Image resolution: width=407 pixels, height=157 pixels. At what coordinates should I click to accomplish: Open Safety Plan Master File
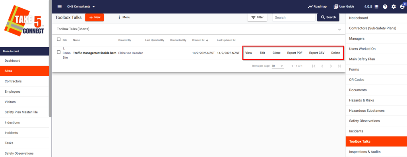[x=24, y=112]
